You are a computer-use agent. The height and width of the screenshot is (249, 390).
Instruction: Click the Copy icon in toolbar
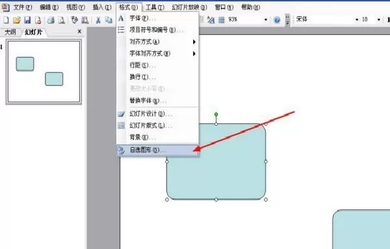[x=109, y=20]
